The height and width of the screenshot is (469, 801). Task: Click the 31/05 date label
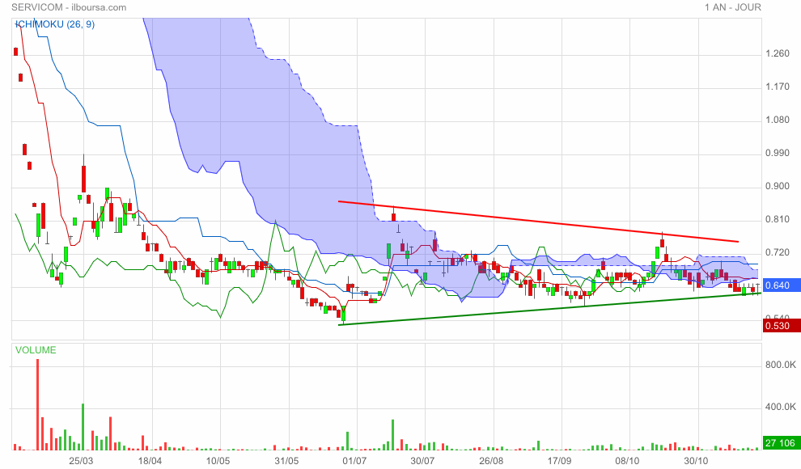click(x=286, y=461)
